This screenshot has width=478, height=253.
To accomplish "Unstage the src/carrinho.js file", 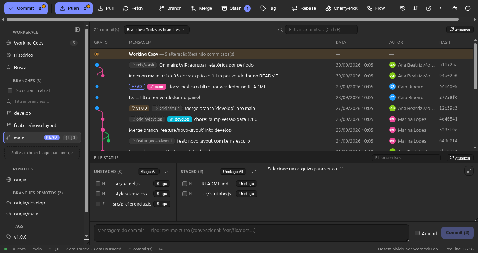I will pyautogui.click(x=246, y=194).
